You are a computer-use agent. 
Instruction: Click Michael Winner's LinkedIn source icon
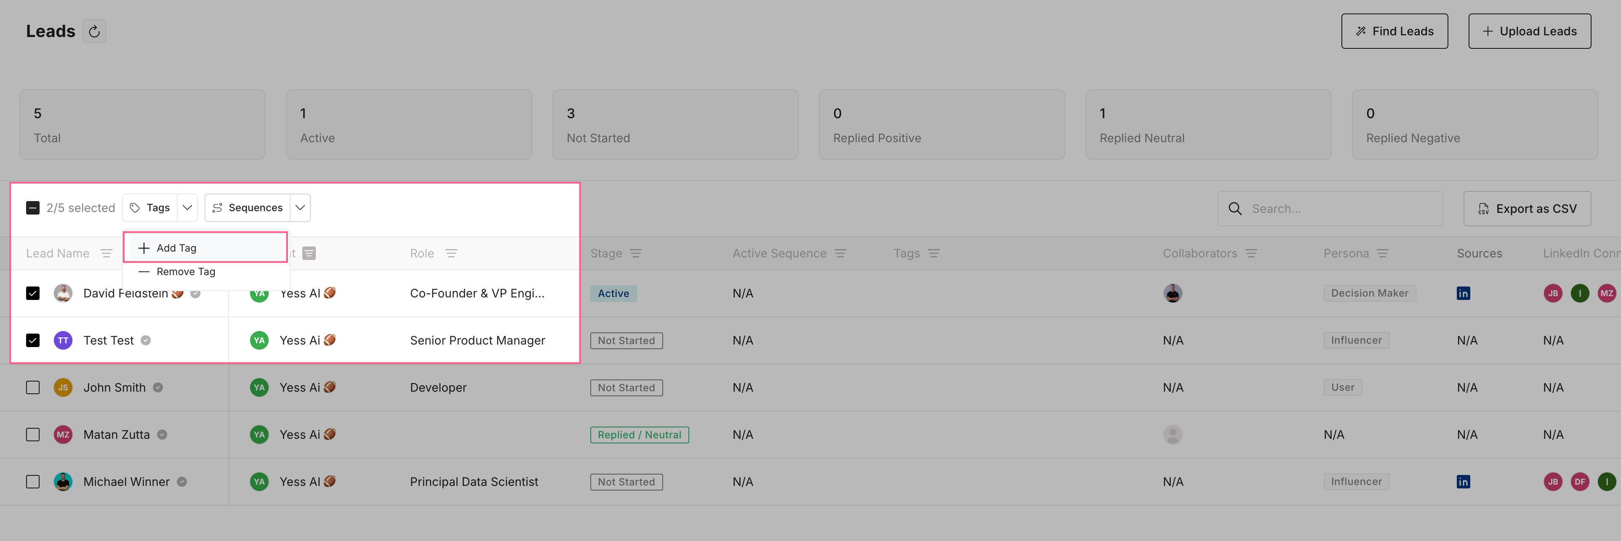1463,482
